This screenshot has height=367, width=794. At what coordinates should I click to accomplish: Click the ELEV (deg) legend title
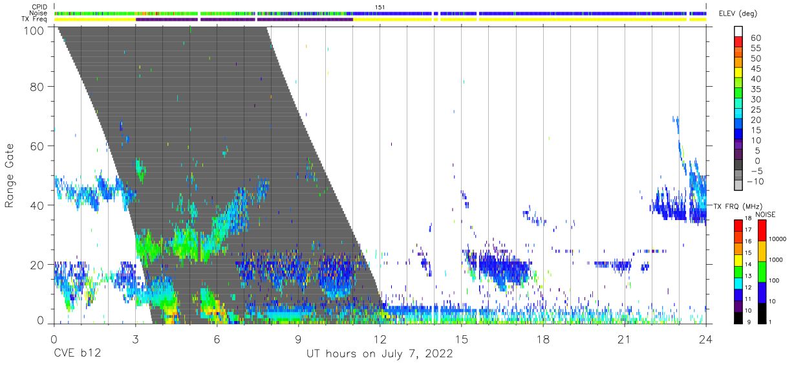[738, 14]
